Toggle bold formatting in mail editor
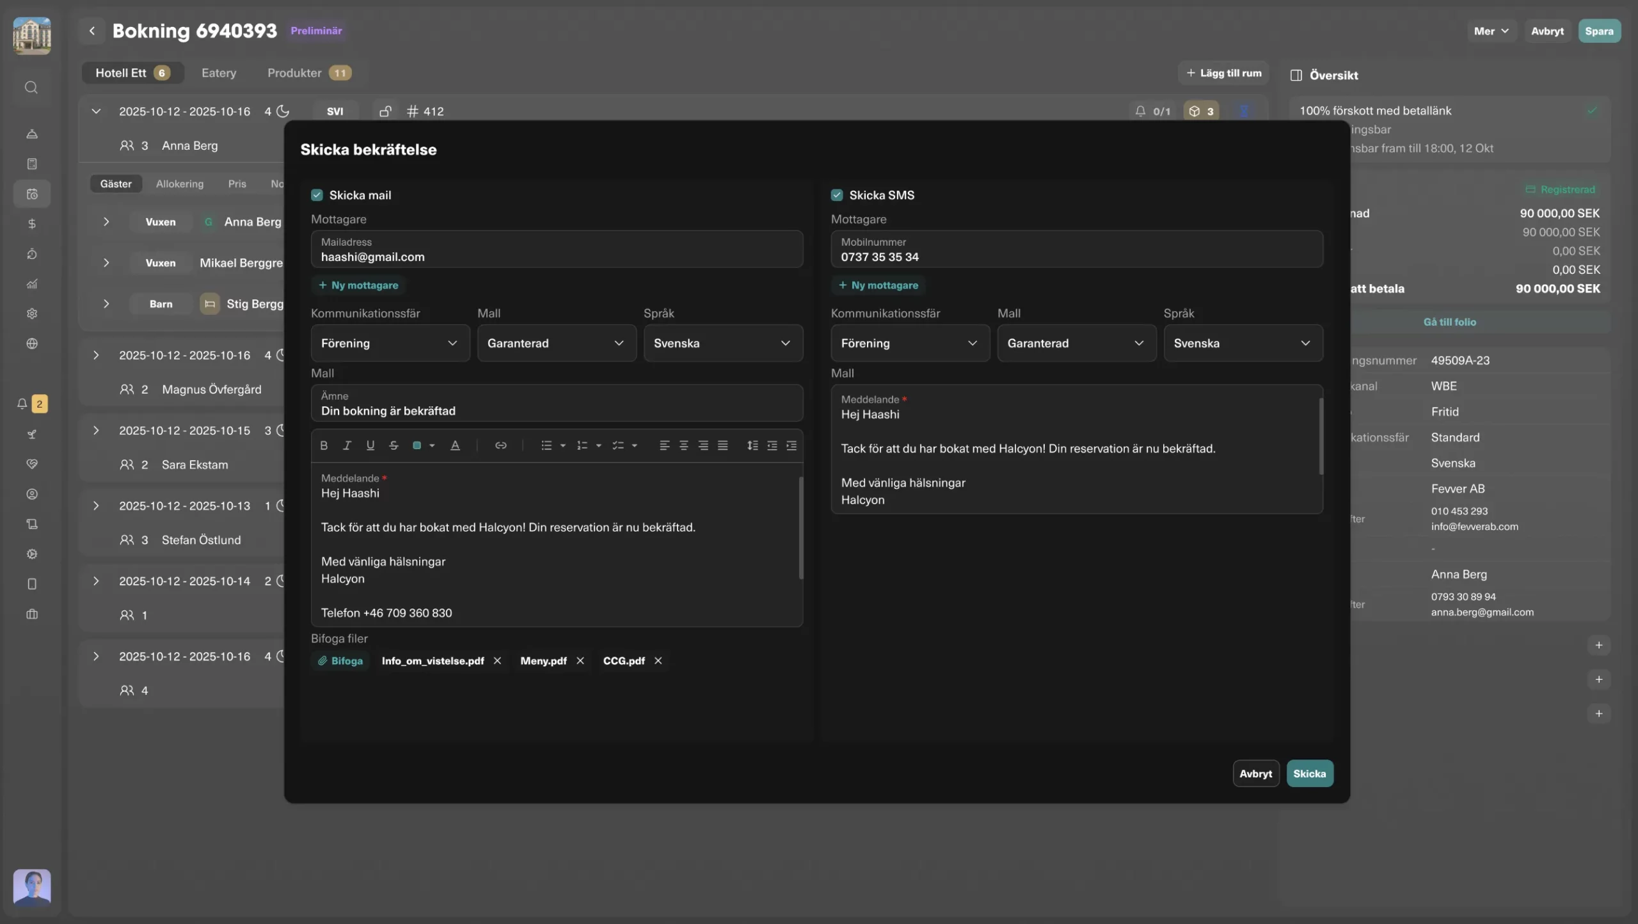The width and height of the screenshot is (1638, 924). click(x=324, y=445)
